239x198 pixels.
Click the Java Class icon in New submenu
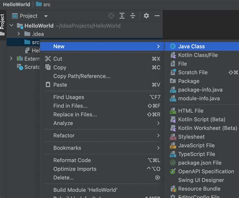(172, 46)
